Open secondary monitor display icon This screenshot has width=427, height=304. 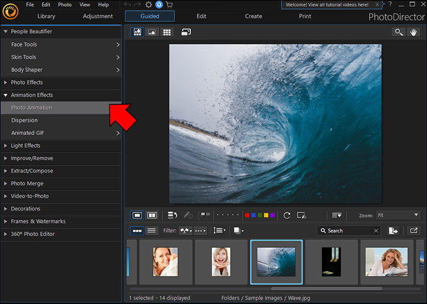[x=186, y=32]
